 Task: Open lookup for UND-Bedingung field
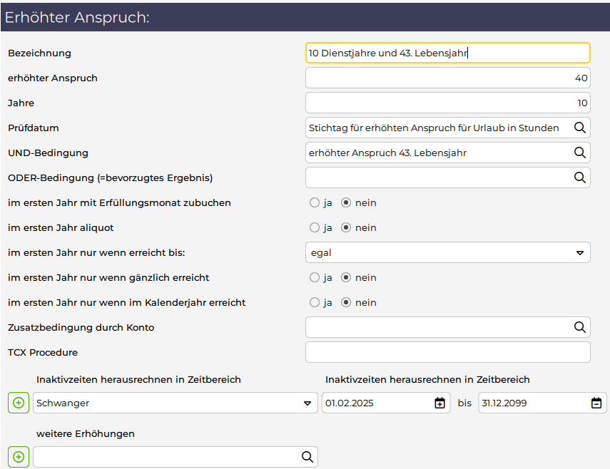pos(580,153)
